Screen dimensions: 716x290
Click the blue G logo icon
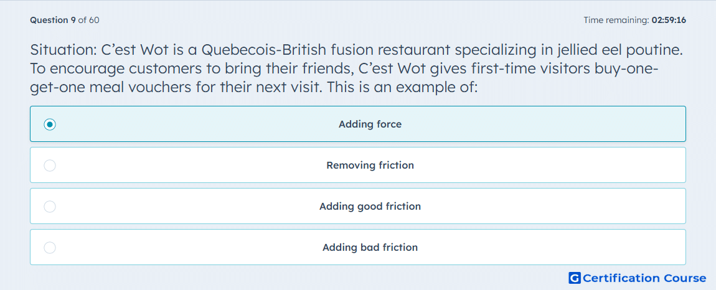[575, 278]
